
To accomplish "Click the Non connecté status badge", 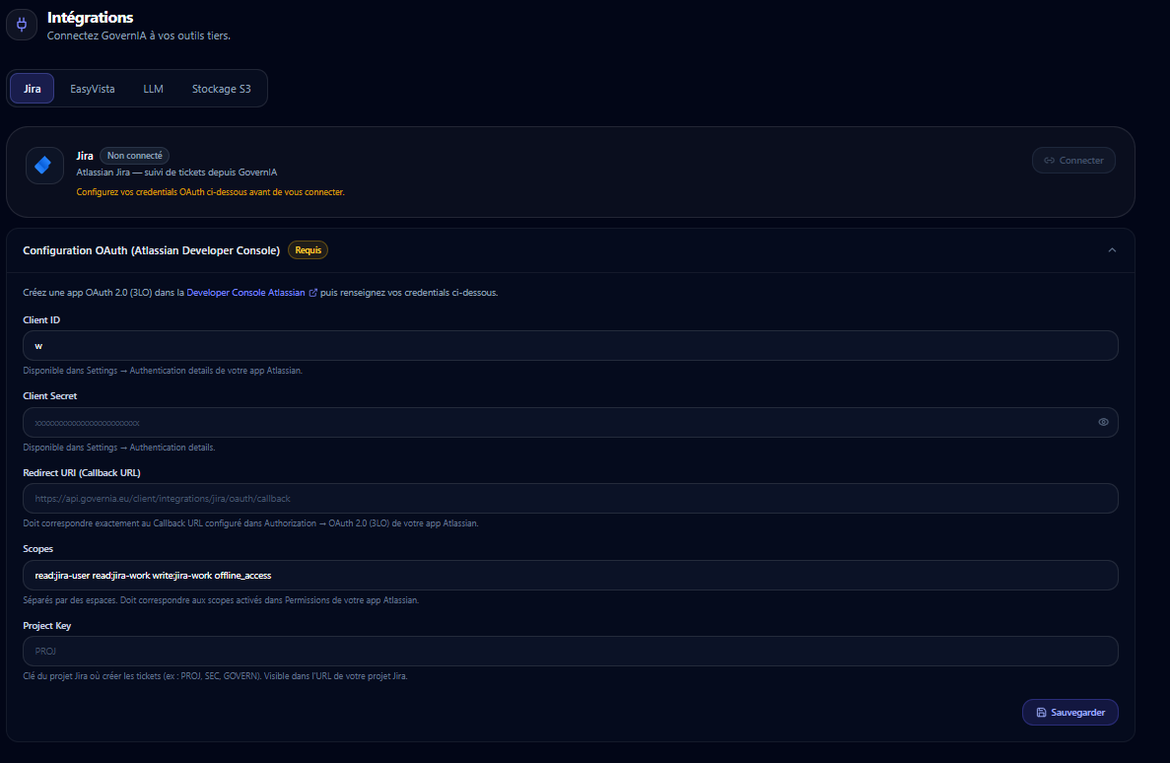I will [x=134, y=156].
